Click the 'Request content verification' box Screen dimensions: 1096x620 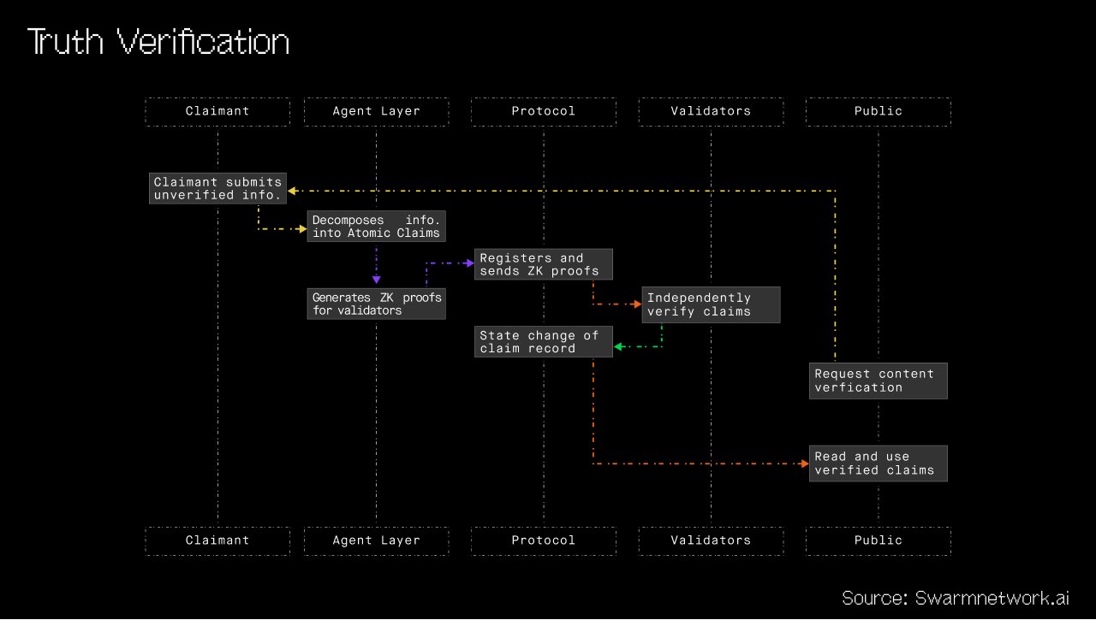pyautogui.click(x=878, y=381)
